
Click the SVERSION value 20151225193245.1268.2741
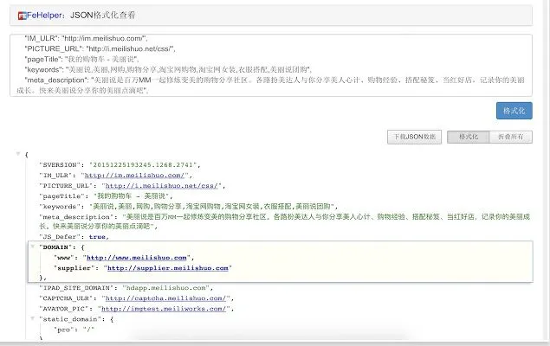[x=143, y=164]
